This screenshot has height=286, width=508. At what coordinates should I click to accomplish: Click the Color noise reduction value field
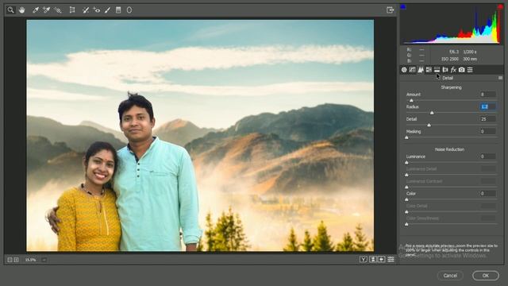[x=487, y=193]
